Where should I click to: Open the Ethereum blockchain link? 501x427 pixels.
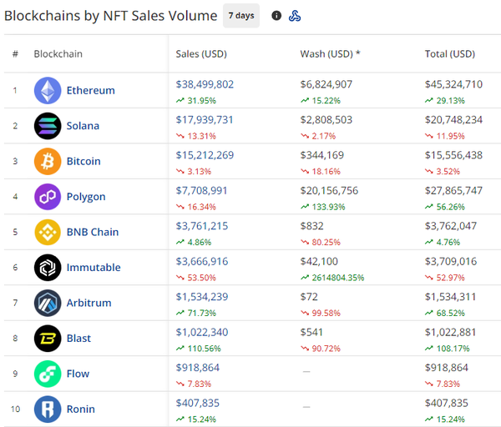91,90
